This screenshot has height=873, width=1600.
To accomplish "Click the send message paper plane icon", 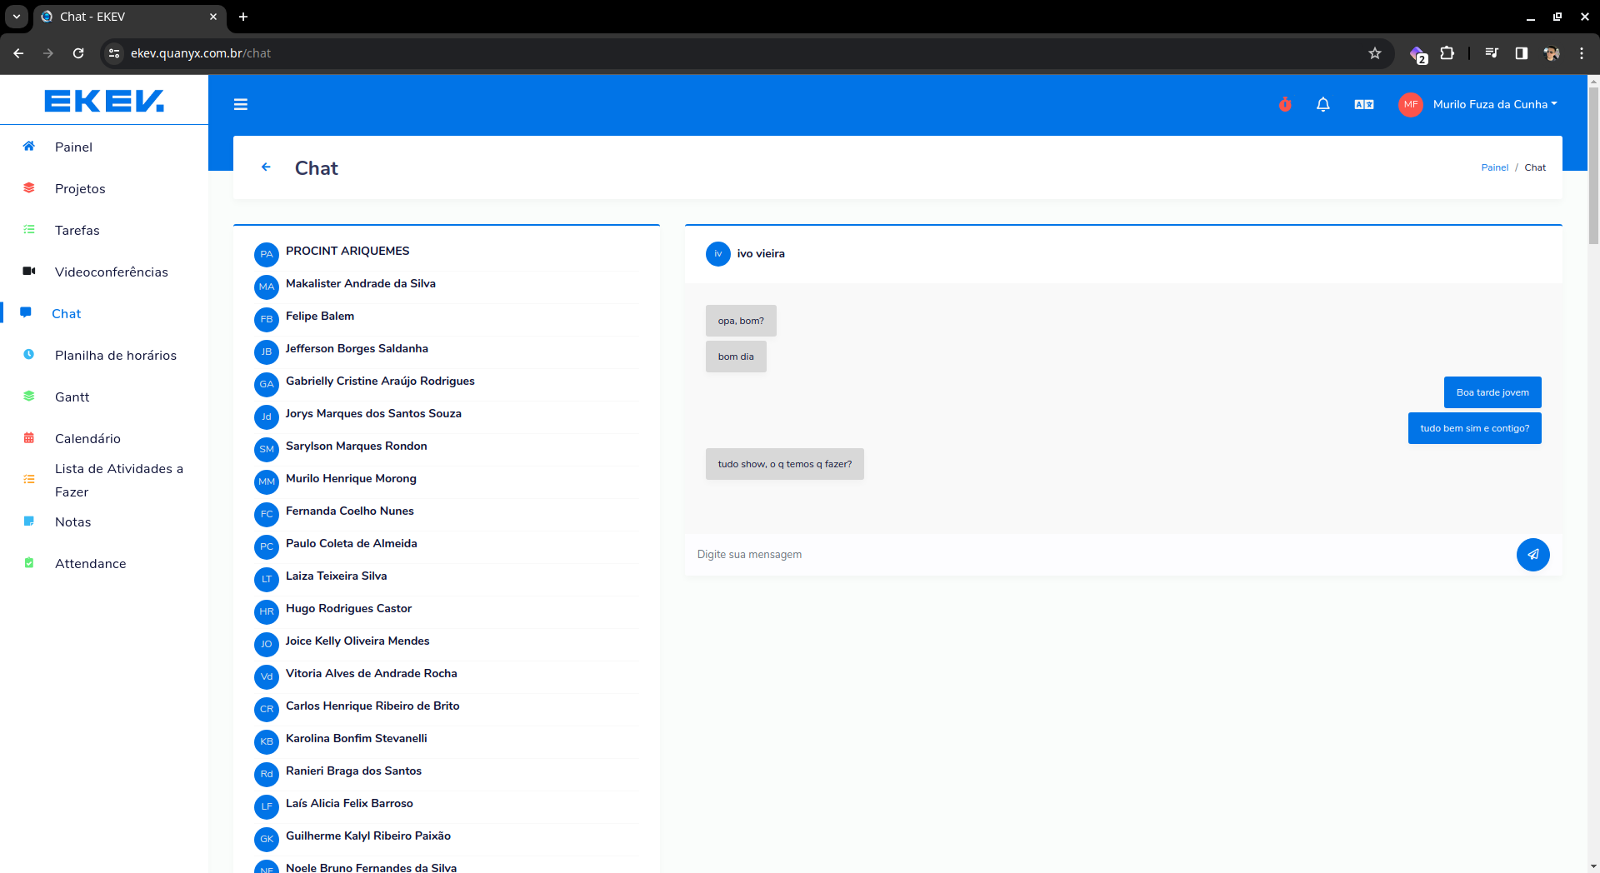I will 1532,555.
